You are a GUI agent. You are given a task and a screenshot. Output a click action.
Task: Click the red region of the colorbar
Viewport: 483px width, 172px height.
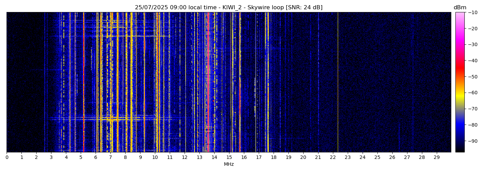[x=460, y=69]
